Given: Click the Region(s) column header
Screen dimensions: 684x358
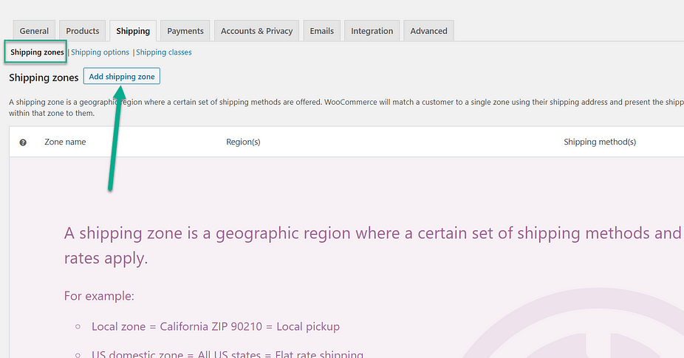Looking at the screenshot, I should coord(243,142).
